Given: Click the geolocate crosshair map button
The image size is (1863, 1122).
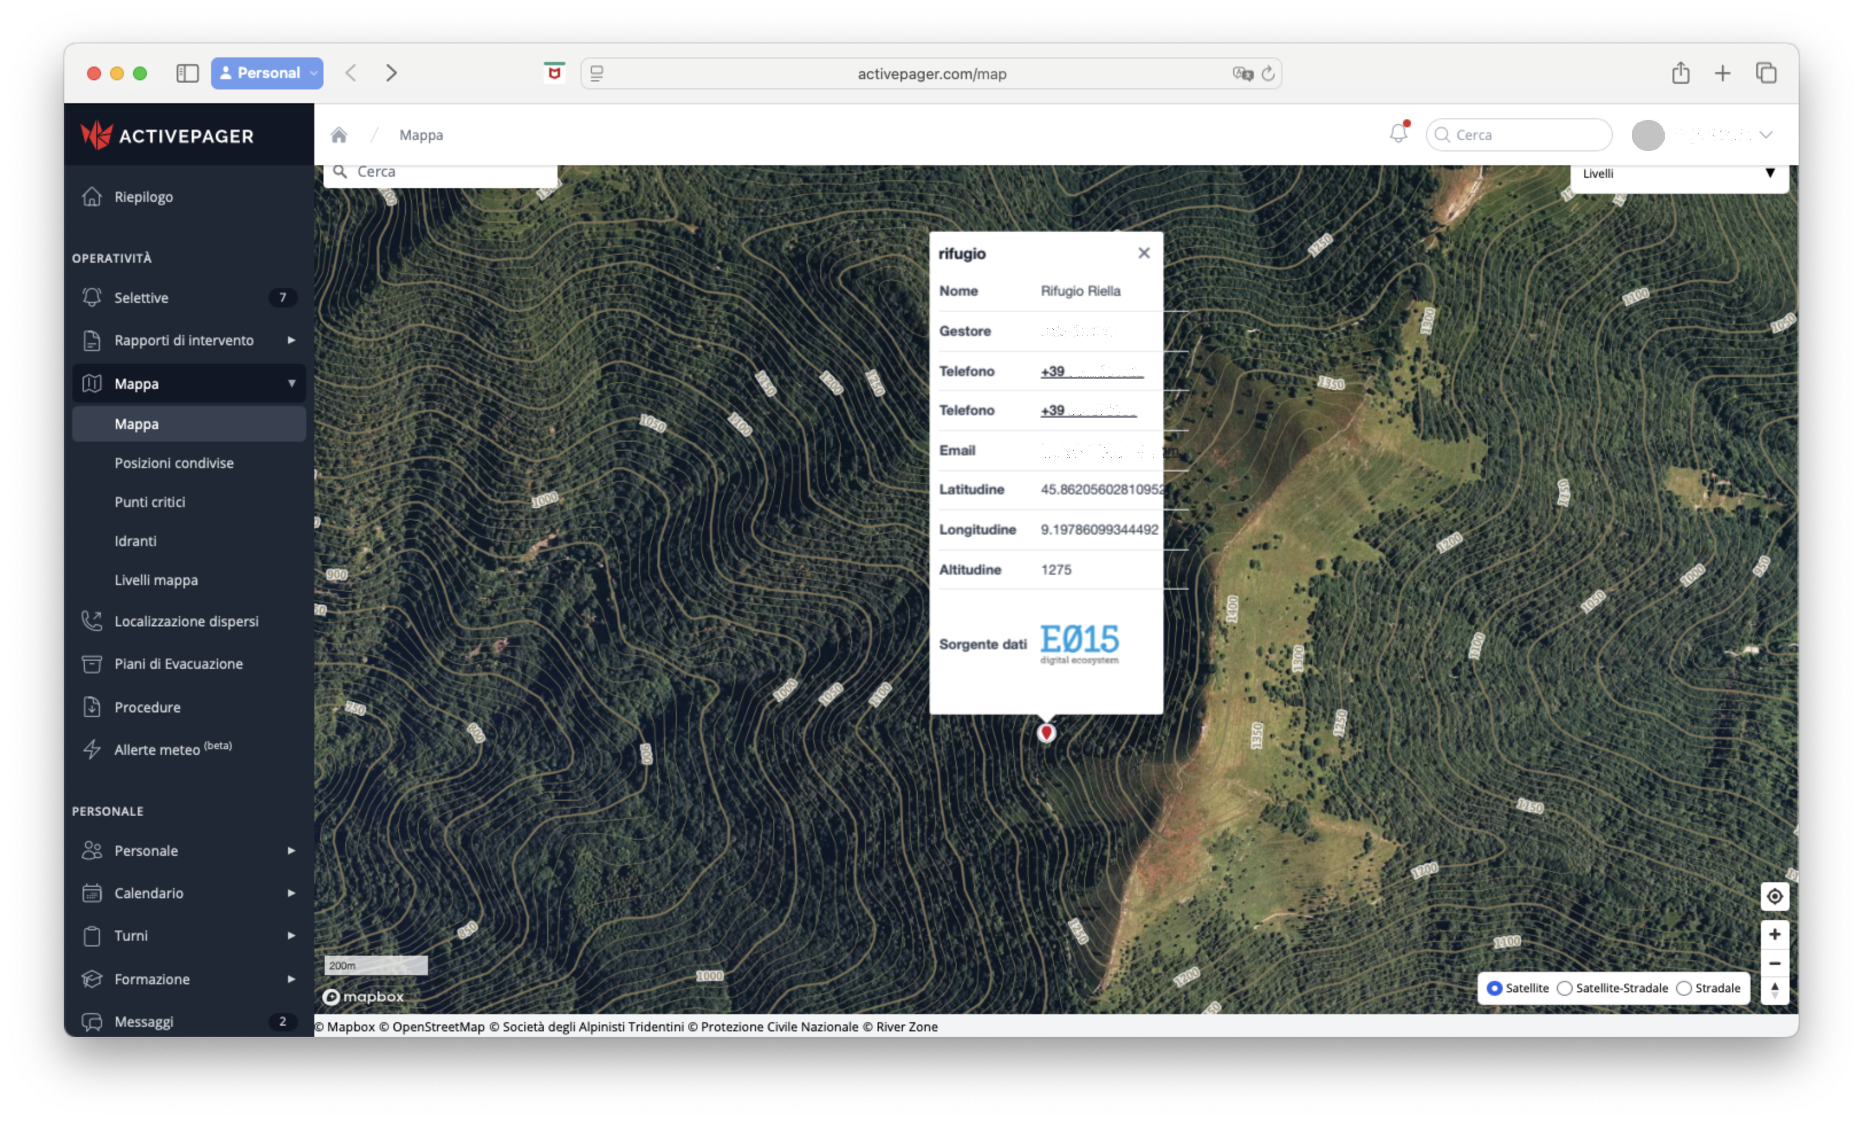Looking at the screenshot, I should coord(1774,897).
